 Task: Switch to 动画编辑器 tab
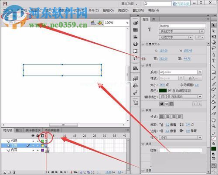click(52, 130)
